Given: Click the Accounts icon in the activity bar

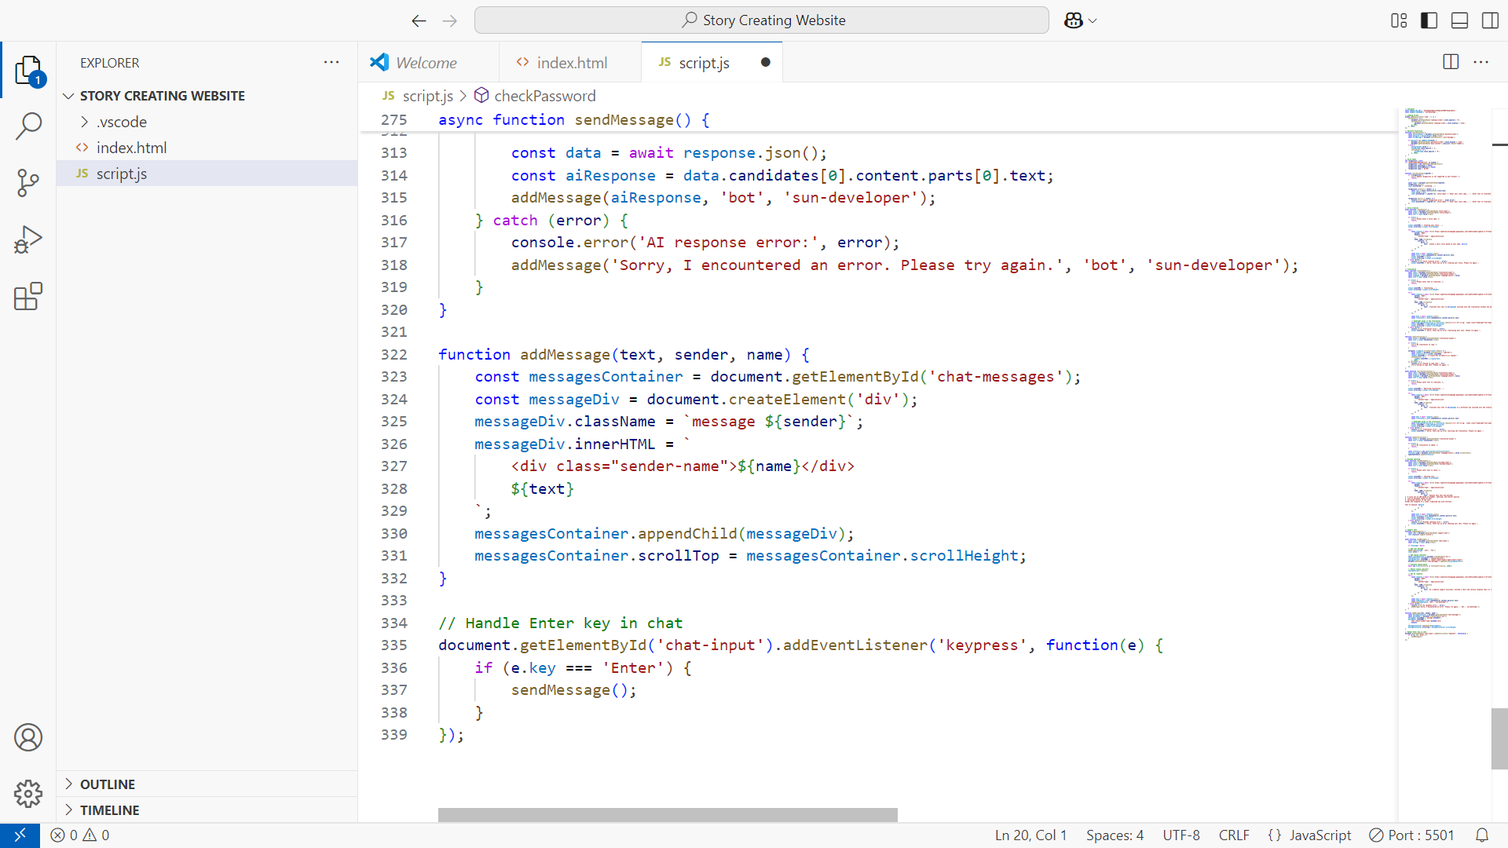Looking at the screenshot, I should (x=28, y=737).
